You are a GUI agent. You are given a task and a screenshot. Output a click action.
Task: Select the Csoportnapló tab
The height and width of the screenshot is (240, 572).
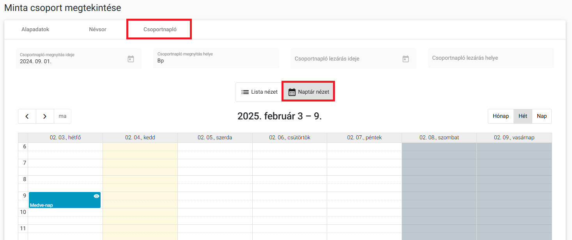point(160,29)
